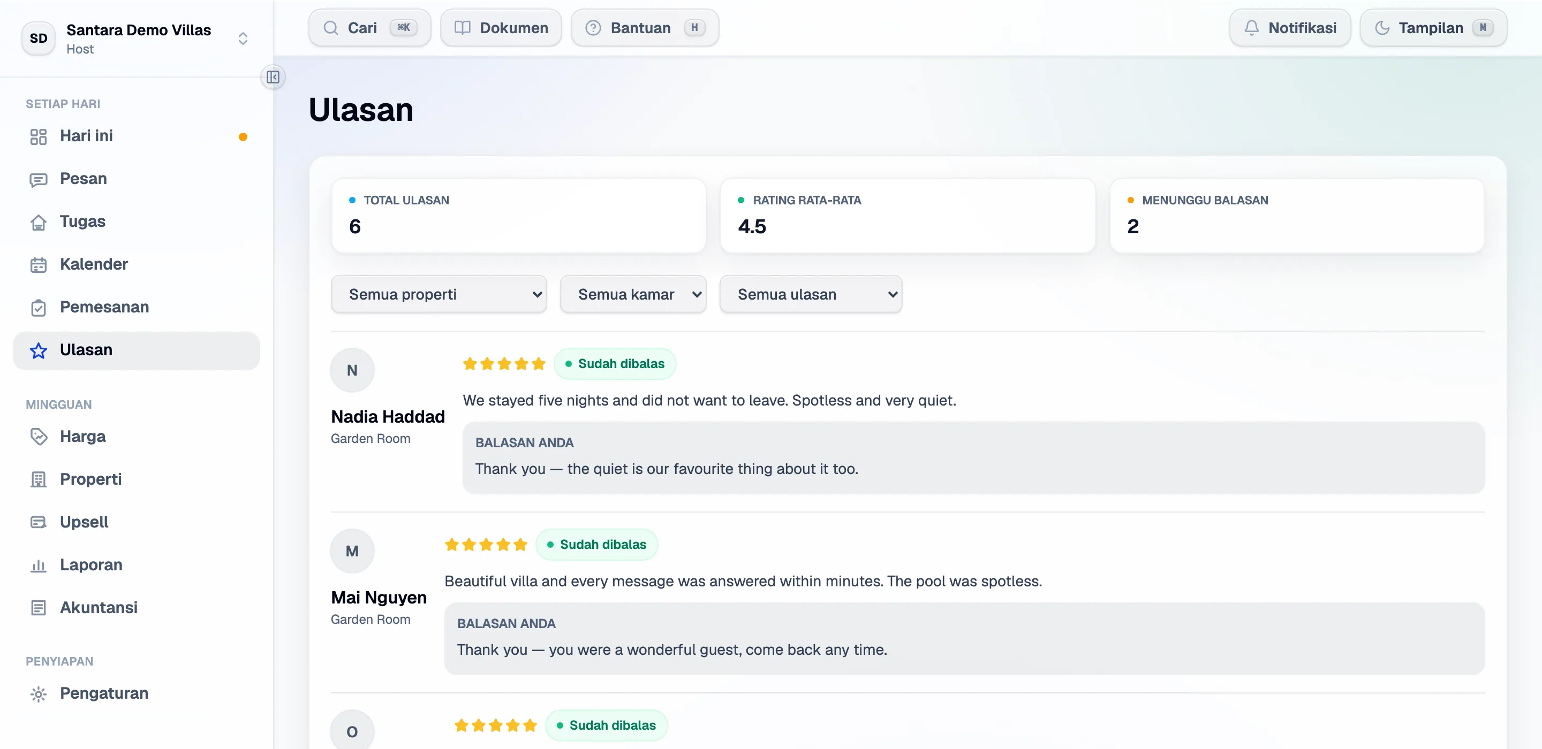Viewport: 1542px width, 749px height.
Task: Open Pesan messages icon
Action: click(x=39, y=179)
